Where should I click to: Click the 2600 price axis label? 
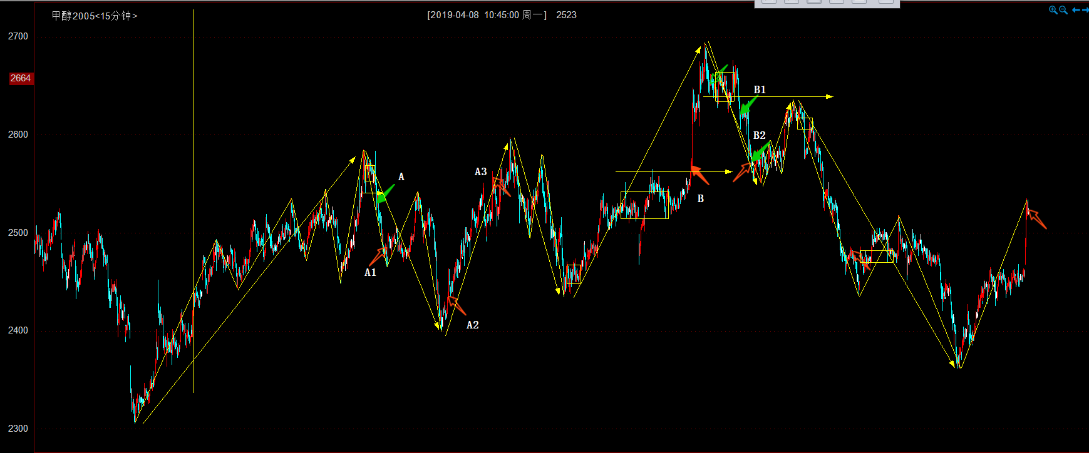pyautogui.click(x=18, y=135)
